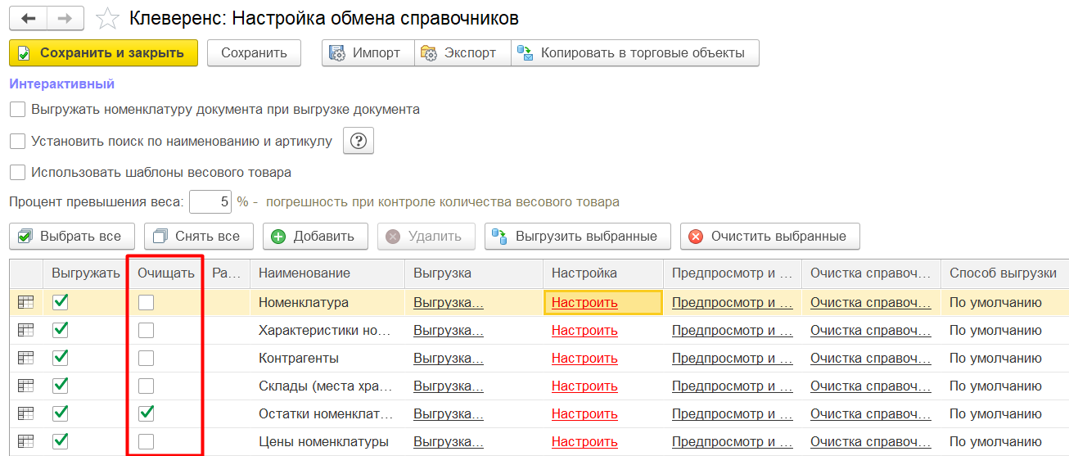This screenshot has width=1069, height=456.
Task: Uncheck Выгружать for Номенклатура
Action: click(x=61, y=302)
